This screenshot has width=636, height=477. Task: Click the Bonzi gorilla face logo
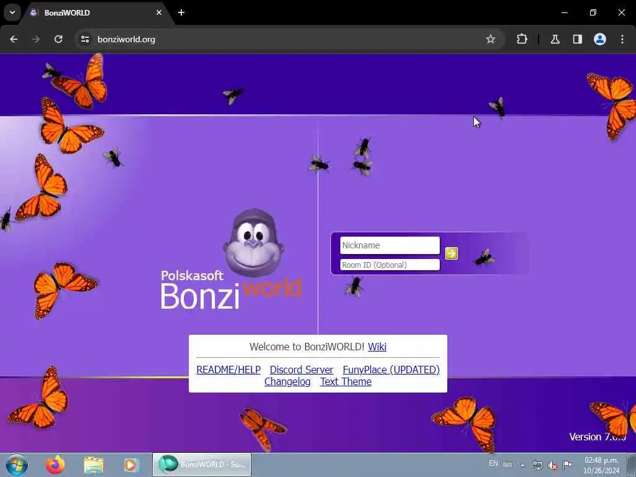tap(253, 243)
